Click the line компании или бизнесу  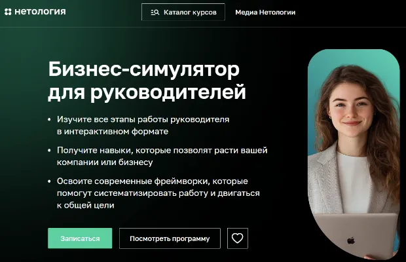105,162
